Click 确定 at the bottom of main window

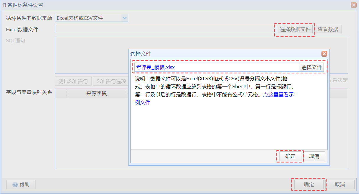point(309,185)
